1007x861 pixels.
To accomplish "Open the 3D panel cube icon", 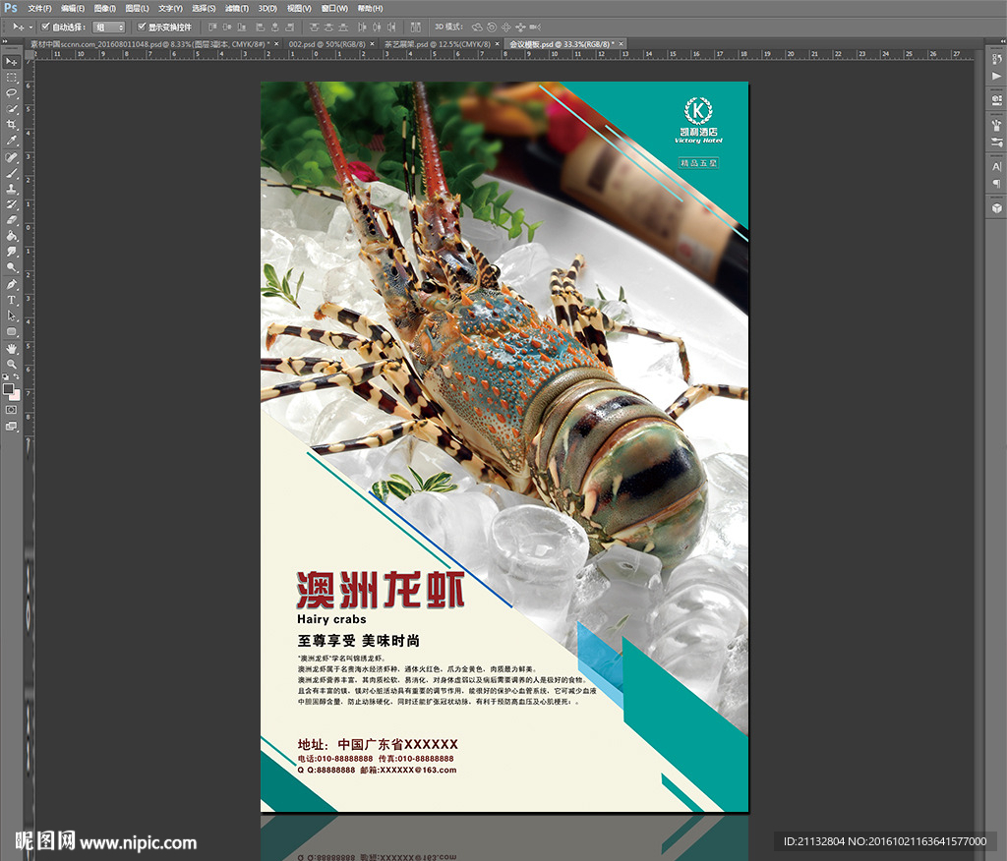I will tap(997, 208).
